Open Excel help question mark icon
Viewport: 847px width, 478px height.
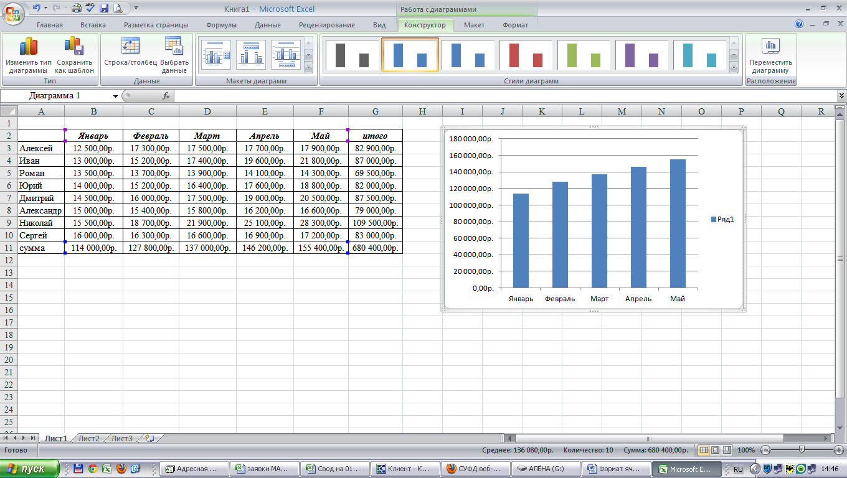pyautogui.click(x=799, y=24)
